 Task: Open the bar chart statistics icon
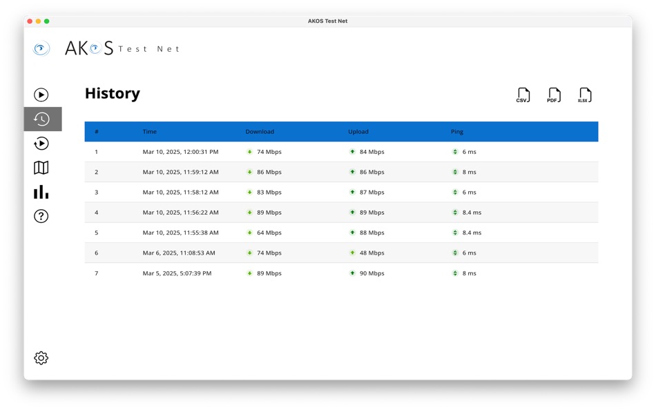[x=41, y=192]
